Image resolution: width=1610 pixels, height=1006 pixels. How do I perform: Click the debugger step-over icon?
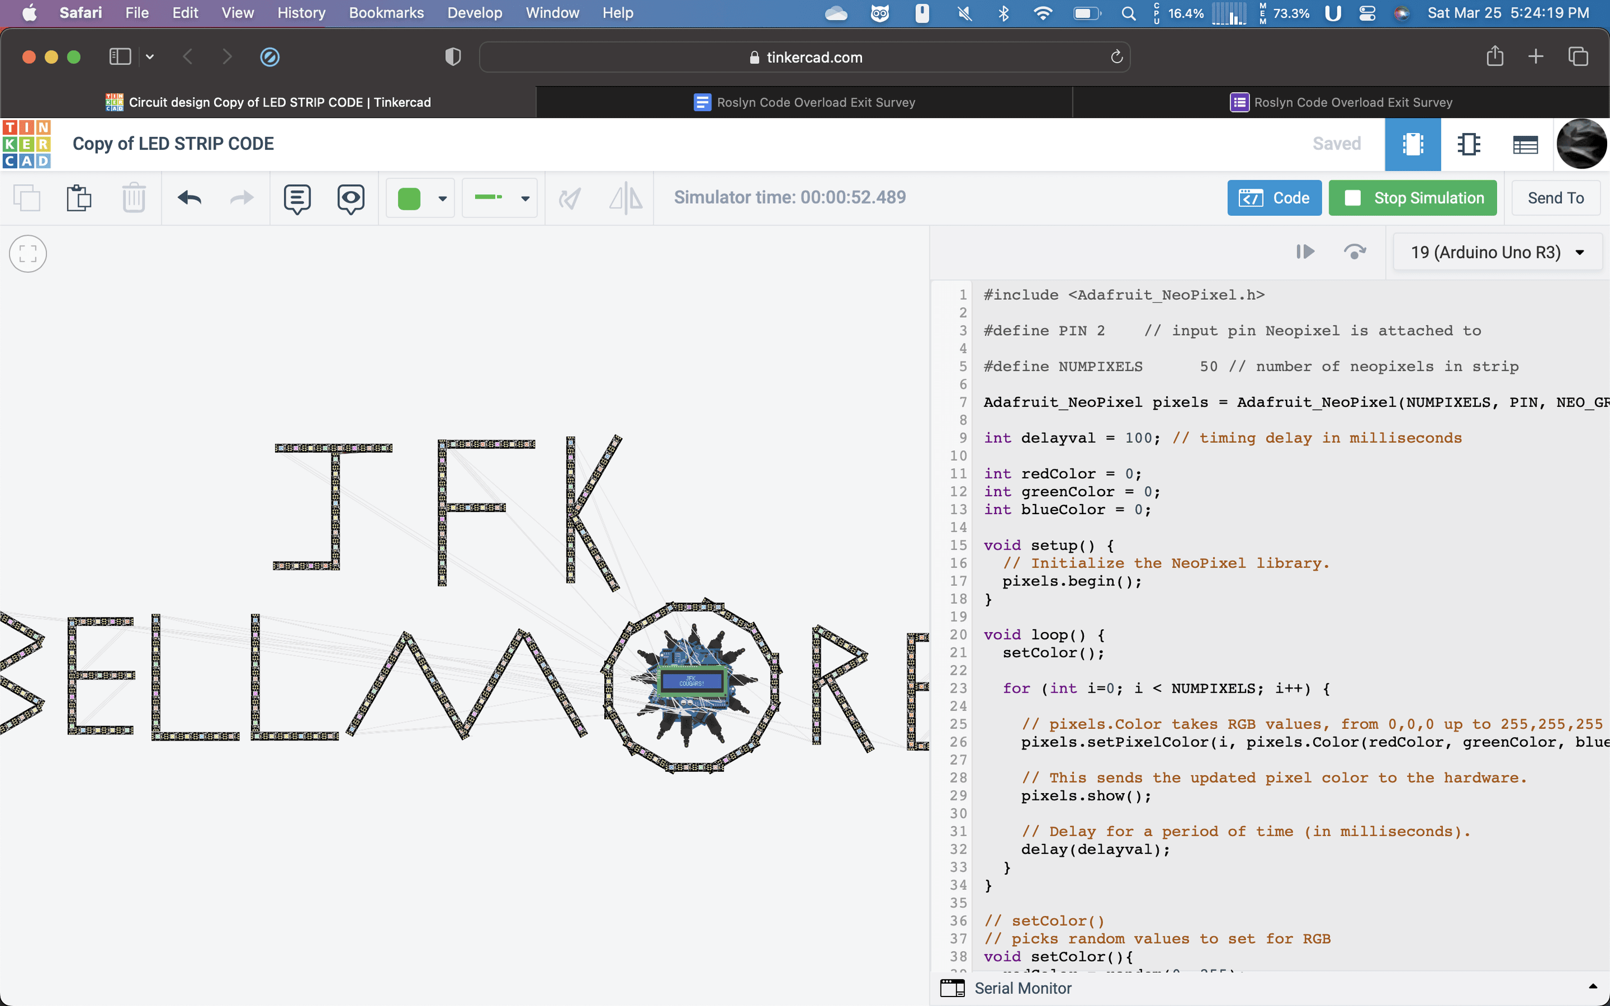click(x=1354, y=251)
